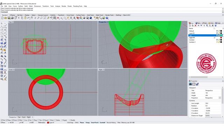
Task: Click the Zoom Extents icon
Action: [45, 18]
